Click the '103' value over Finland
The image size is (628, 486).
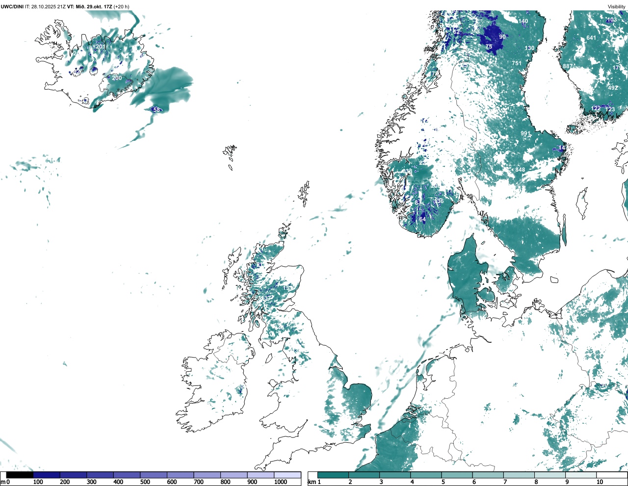612,20
